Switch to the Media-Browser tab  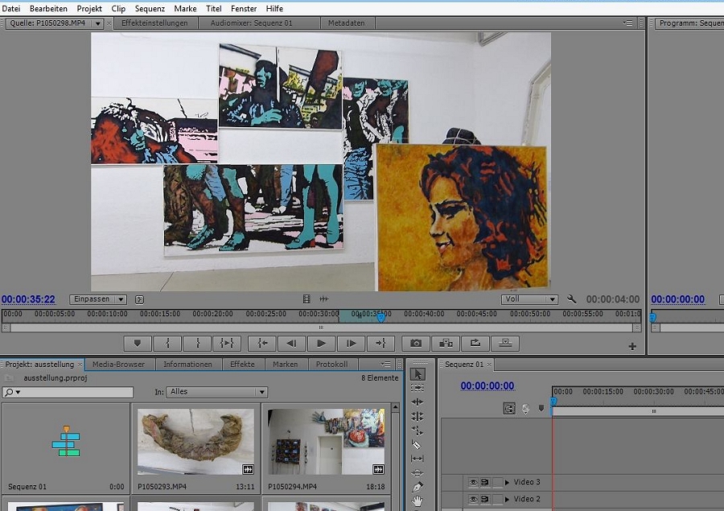(x=119, y=364)
